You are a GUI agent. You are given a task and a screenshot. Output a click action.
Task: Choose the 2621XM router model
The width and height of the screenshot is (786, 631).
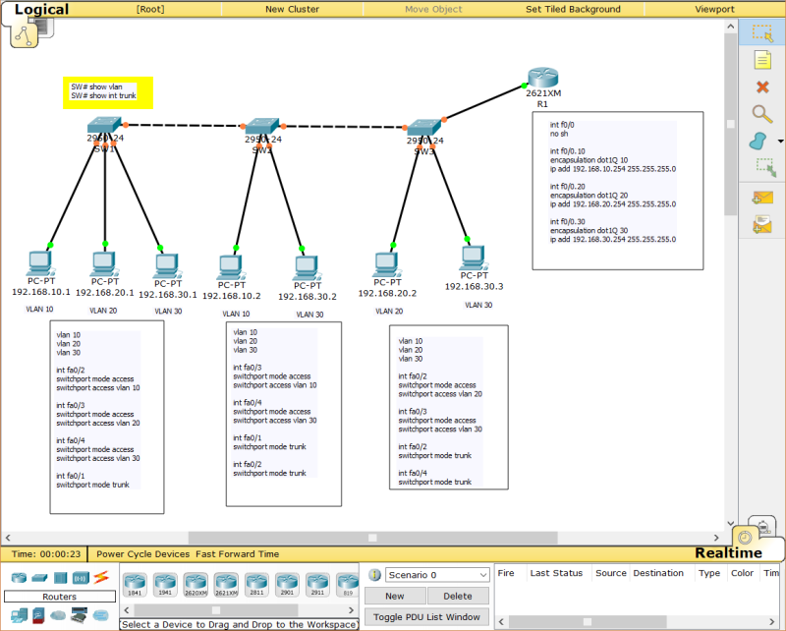pos(226,584)
